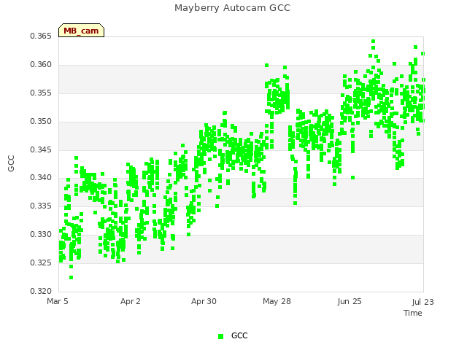Click the Mar 5 x-axis label

pos(58,301)
